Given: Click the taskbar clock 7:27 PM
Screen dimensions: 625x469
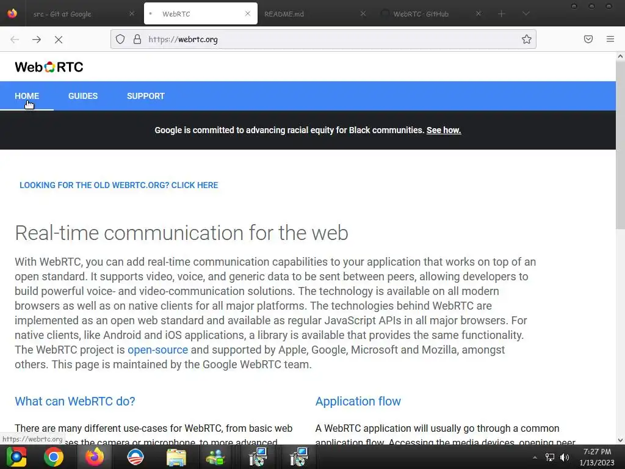Looking at the screenshot, I should point(597,452).
